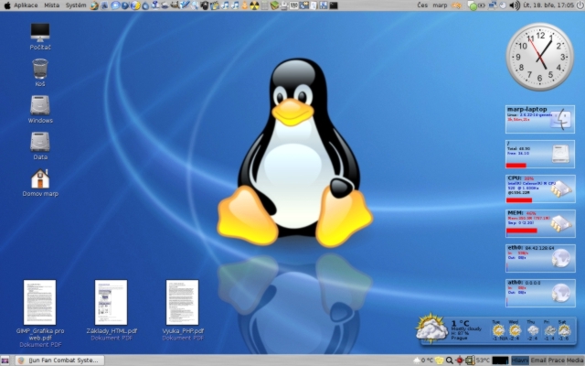Image resolution: width=585 pixels, height=366 pixels.
Task: Switch to Prace workspace
Action: tap(557, 361)
